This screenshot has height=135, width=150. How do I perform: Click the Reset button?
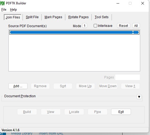[x=123, y=26]
